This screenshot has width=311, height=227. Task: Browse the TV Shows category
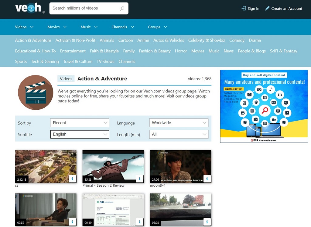105,62
